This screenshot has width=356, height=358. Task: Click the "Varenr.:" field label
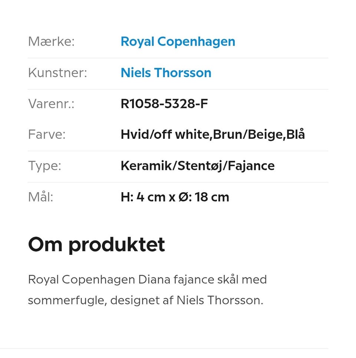click(x=51, y=104)
